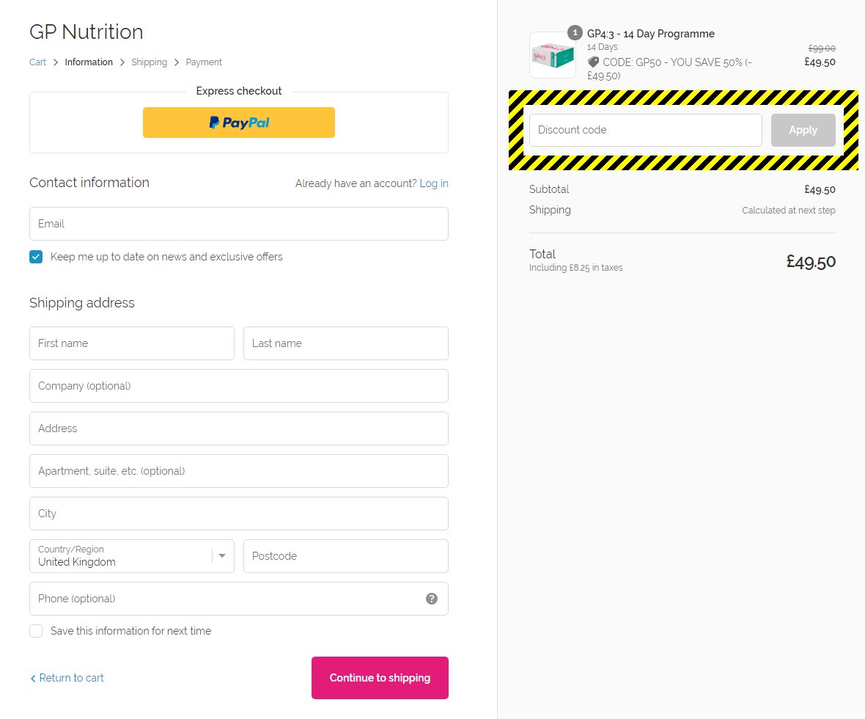Click the Contact information heading
The width and height of the screenshot is (865, 719).
(x=89, y=183)
